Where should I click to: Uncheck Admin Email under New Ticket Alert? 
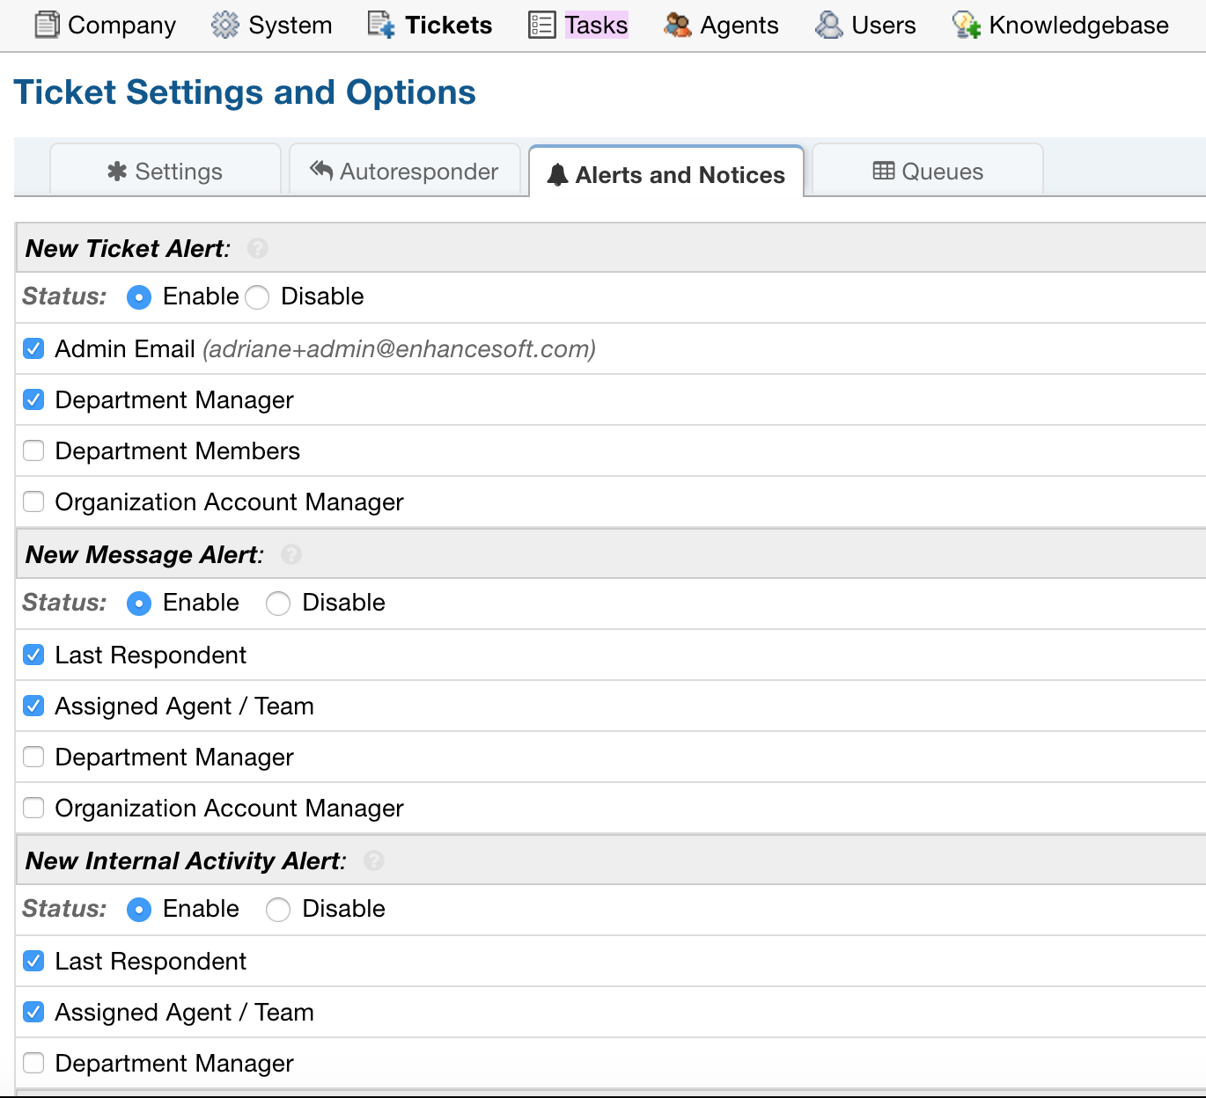33,348
